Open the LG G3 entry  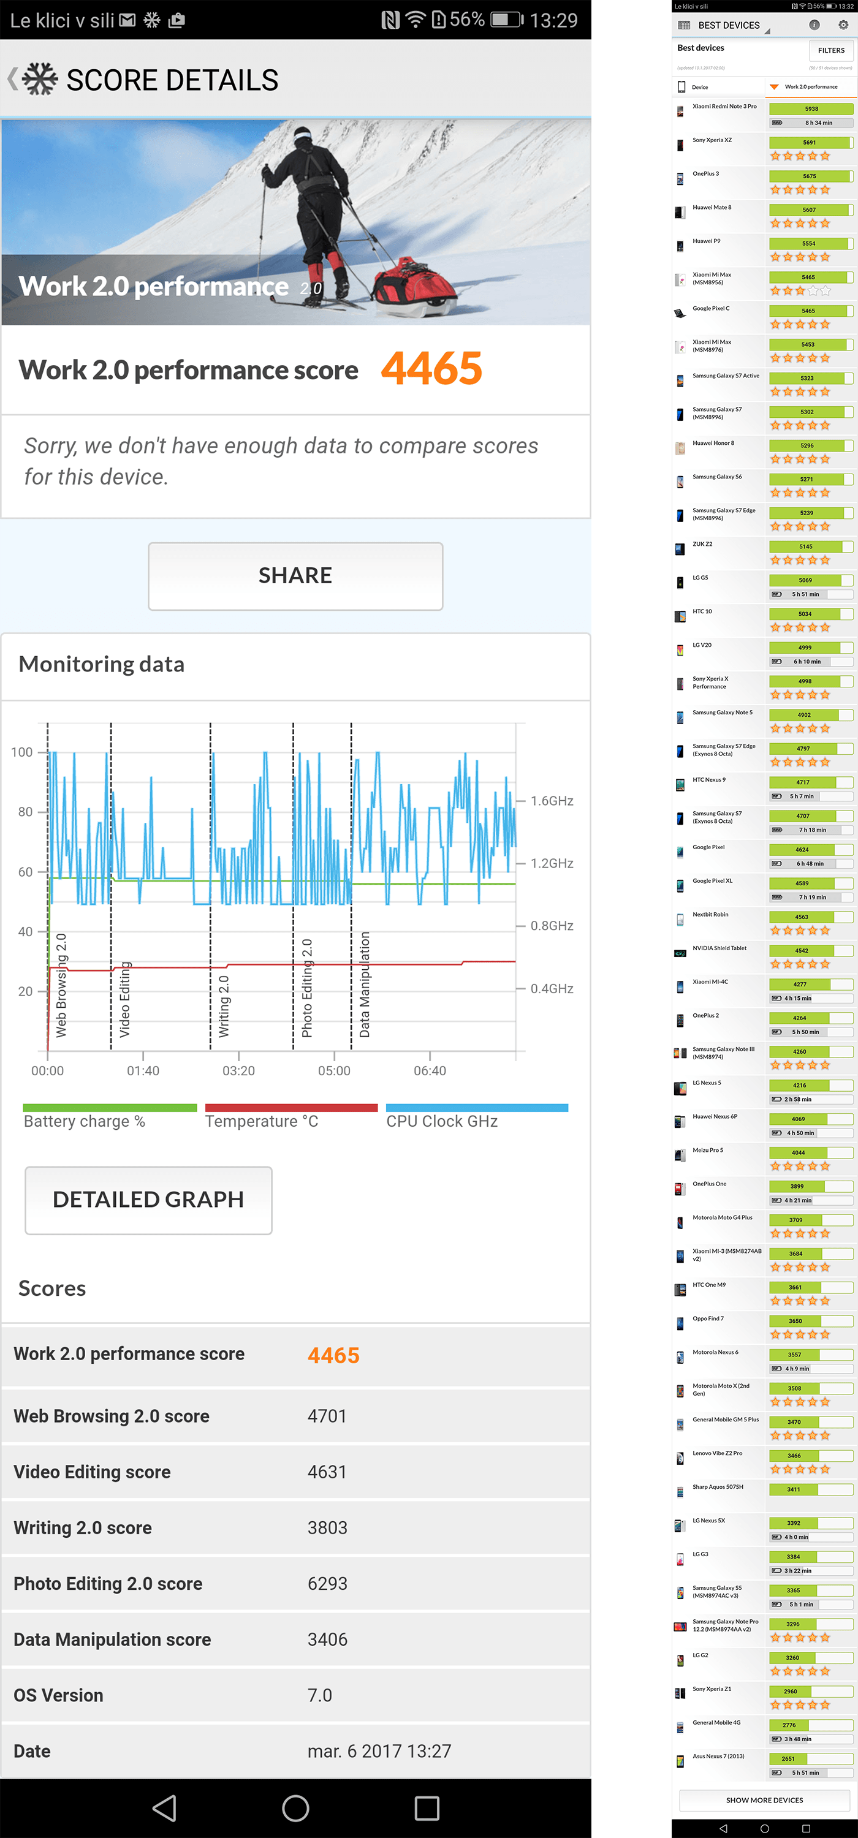pos(764,1562)
